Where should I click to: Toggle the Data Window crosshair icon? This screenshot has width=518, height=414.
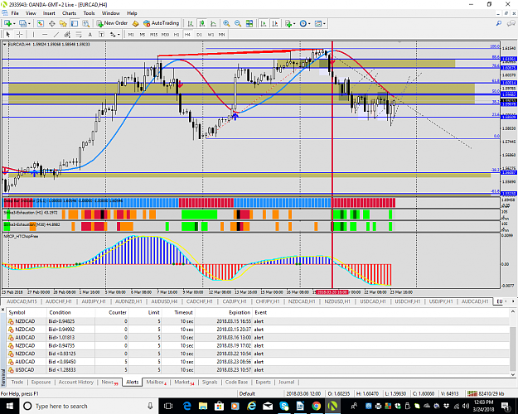pos(52,23)
